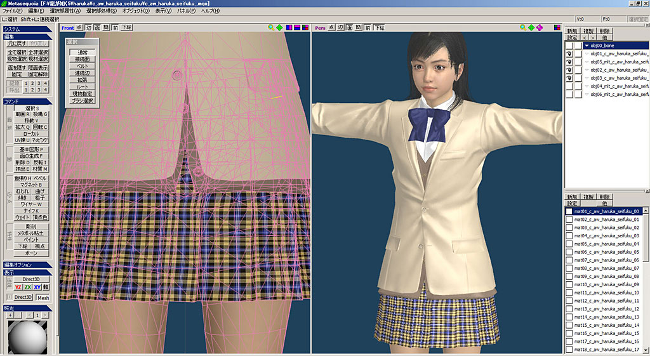Click the green pan icon in Pers view
650x356 pixels.
point(531,28)
